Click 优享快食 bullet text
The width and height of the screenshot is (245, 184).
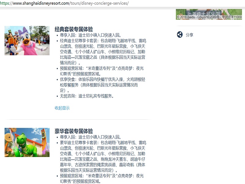coord(103,85)
